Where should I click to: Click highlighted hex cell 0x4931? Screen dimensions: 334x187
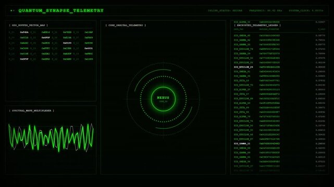(89, 48)
